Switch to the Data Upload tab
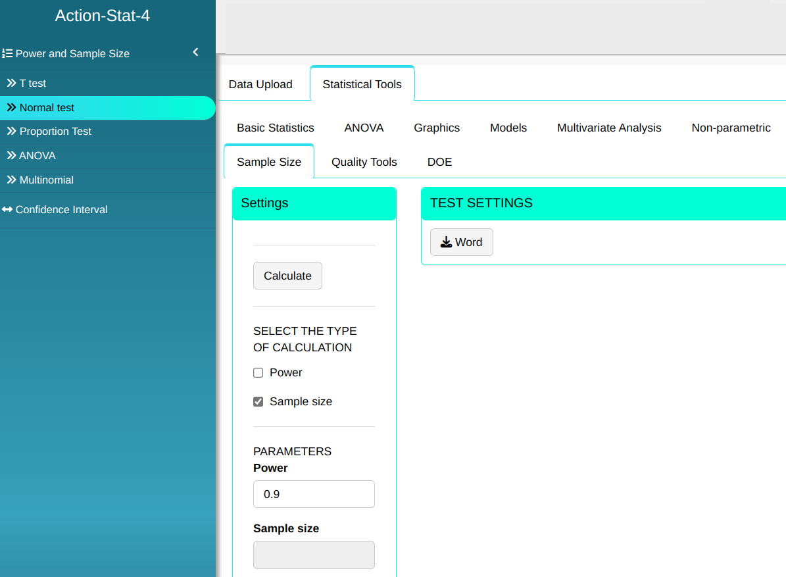The width and height of the screenshot is (786, 577). click(260, 84)
